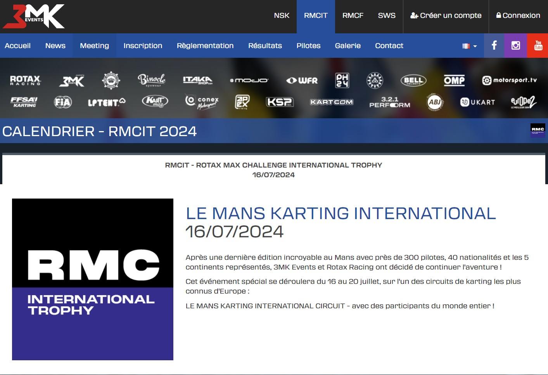Click the Kart mag sponsor logo

155,102
